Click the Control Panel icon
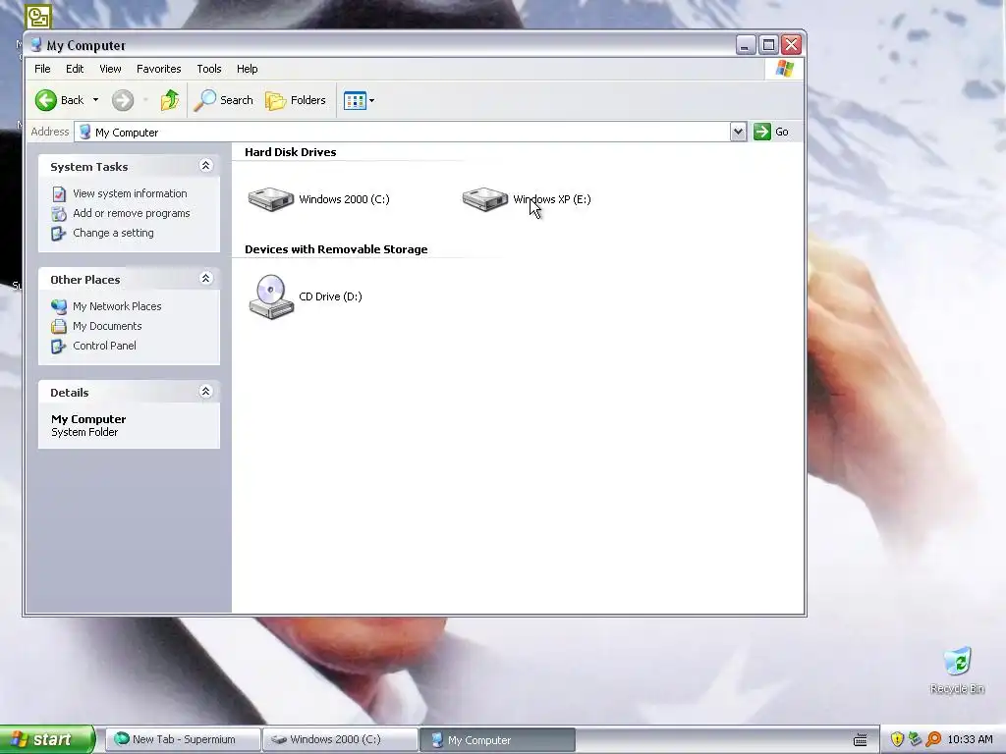Screen dimensions: 1006x754 [x=59, y=347]
